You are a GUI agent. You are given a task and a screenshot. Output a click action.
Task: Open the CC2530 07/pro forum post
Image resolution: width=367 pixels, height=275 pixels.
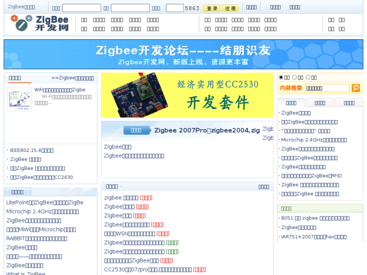coord(148,269)
